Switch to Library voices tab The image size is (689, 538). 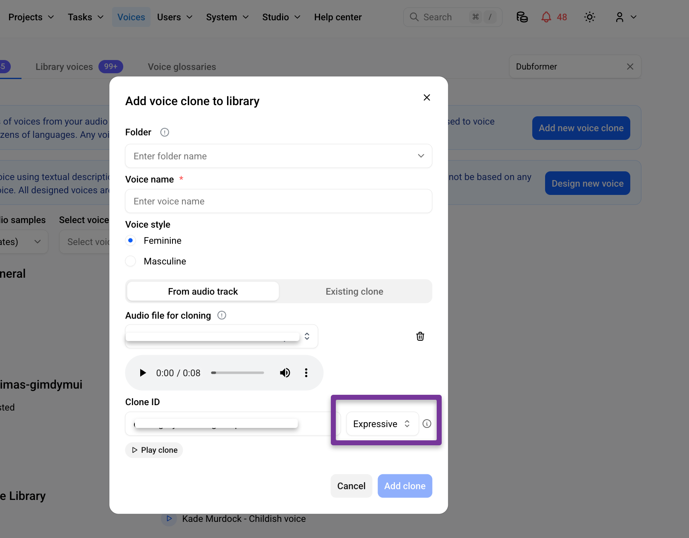pyautogui.click(x=79, y=67)
